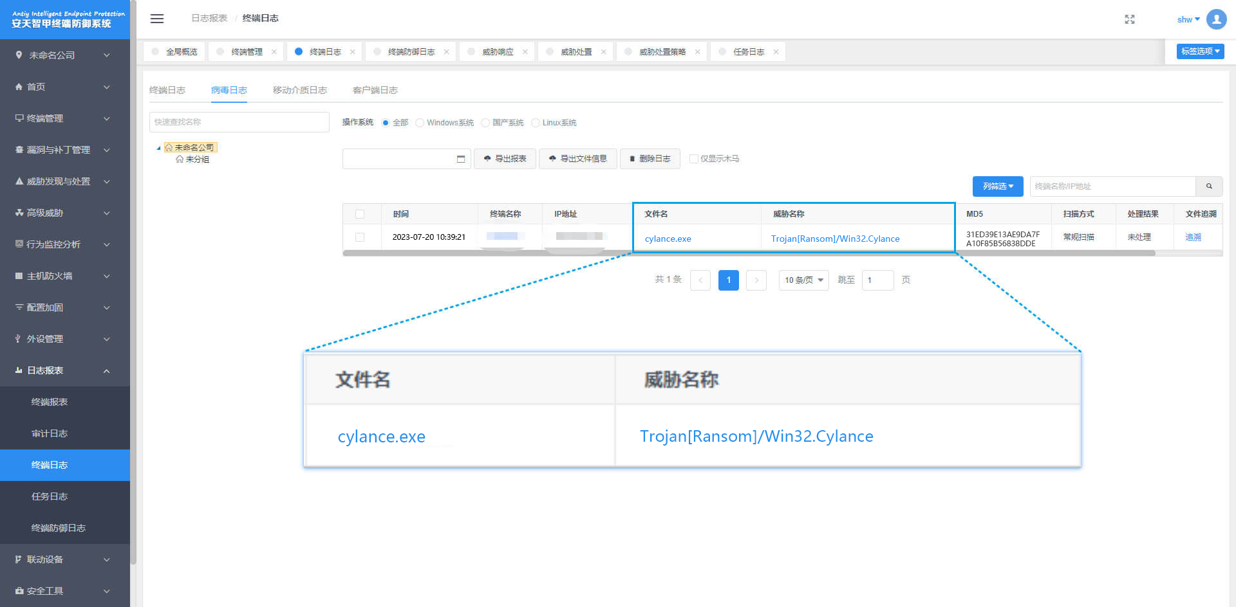Focus the 终端名称/IP地址 search field

point(1113,186)
